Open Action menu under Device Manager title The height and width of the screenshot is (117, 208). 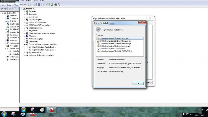(9, 5)
